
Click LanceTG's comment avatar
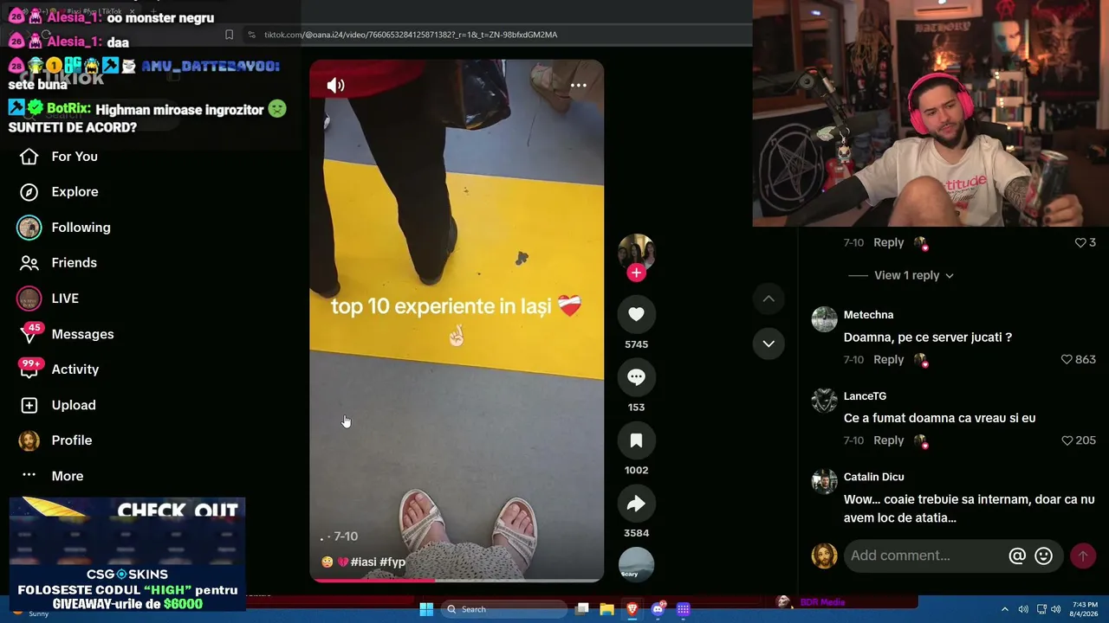[824, 401]
